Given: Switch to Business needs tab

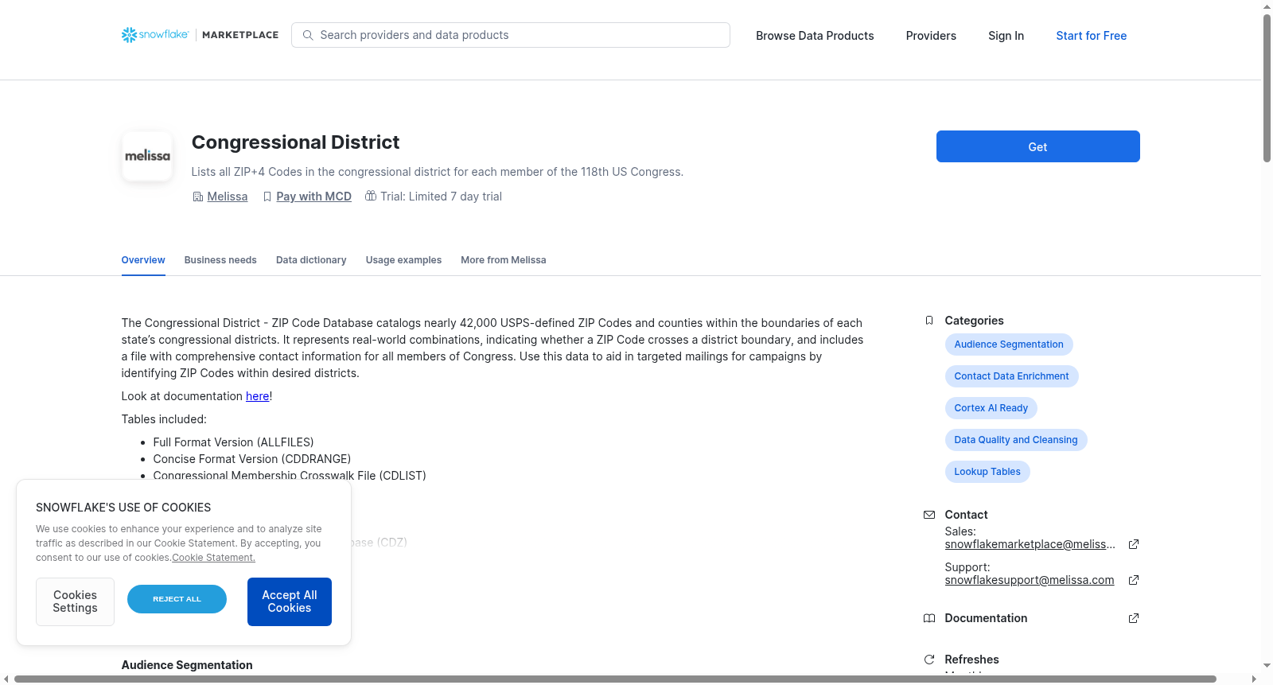Looking at the screenshot, I should point(220,260).
